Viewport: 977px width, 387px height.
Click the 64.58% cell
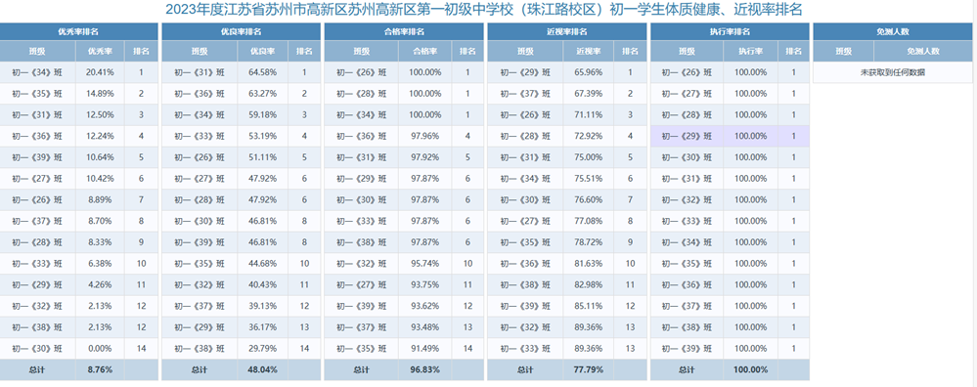pyautogui.click(x=262, y=72)
